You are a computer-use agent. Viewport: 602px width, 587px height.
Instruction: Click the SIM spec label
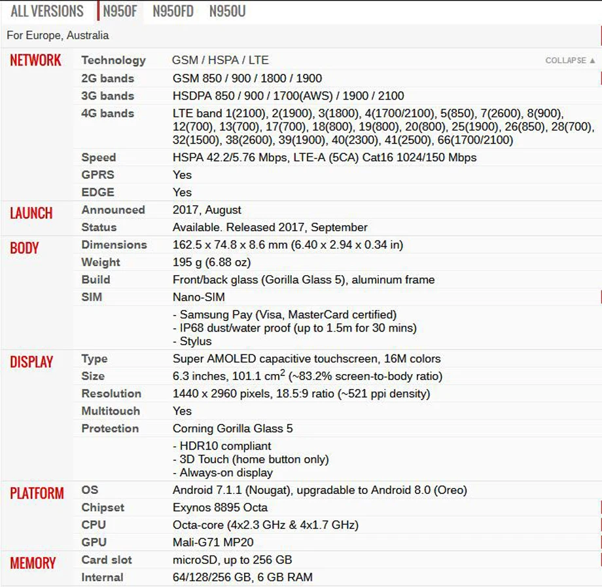pos(92,297)
